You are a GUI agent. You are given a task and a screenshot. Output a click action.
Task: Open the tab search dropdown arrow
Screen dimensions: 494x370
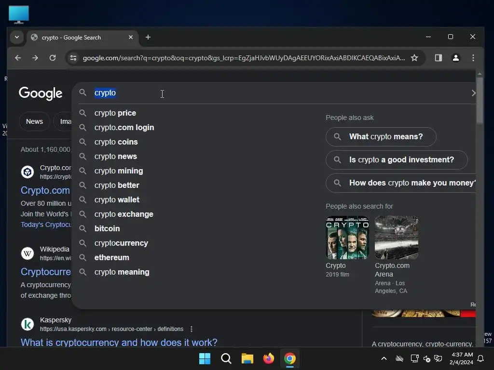pyautogui.click(x=17, y=38)
